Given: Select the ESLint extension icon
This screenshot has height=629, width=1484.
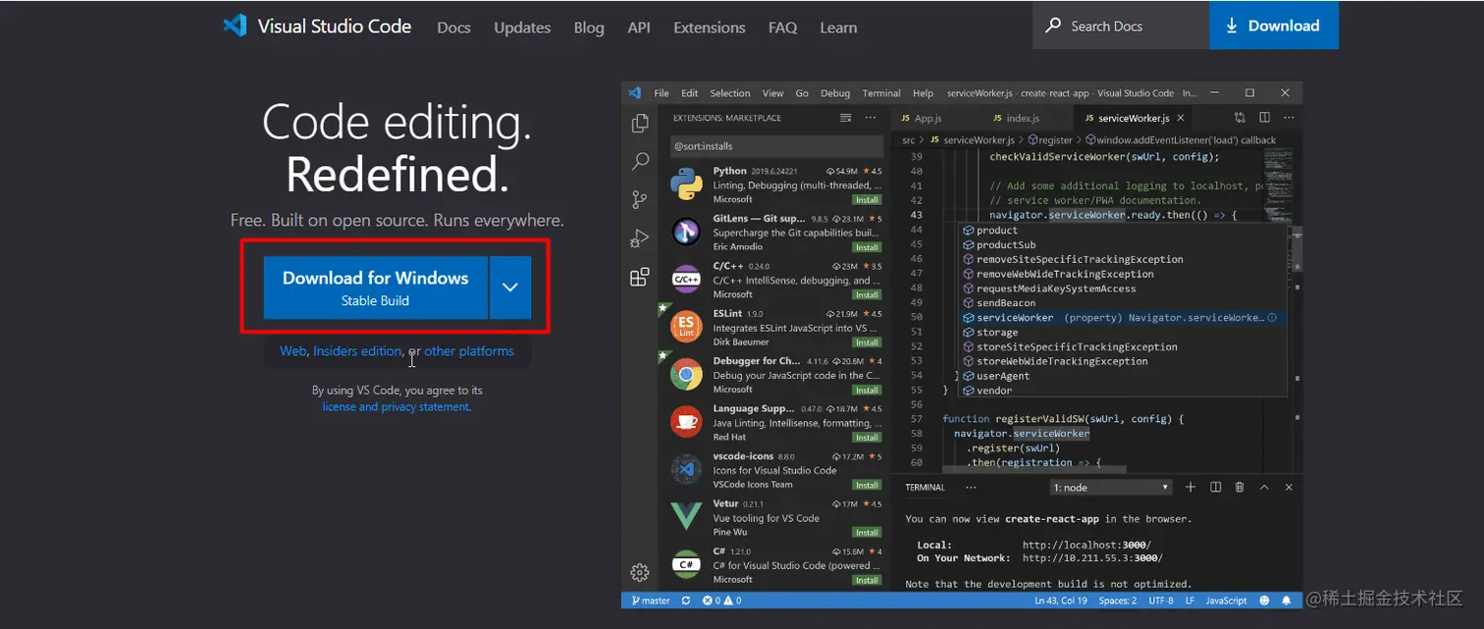Looking at the screenshot, I should (686, 326).
